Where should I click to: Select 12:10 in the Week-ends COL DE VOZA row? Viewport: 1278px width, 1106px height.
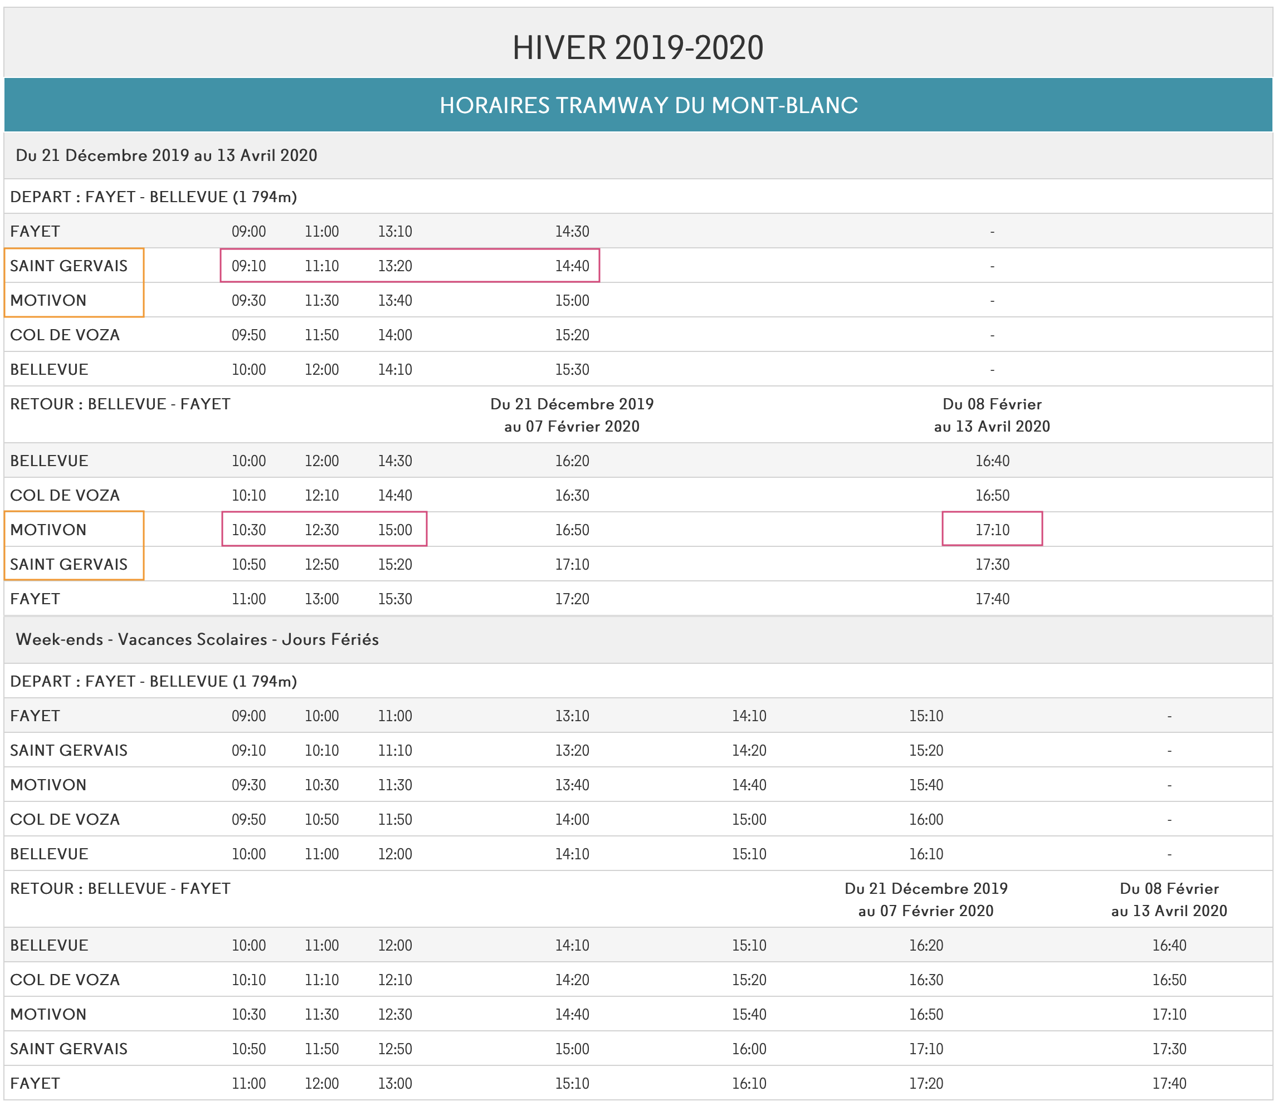pyautogui.click(x=395, y=980)
